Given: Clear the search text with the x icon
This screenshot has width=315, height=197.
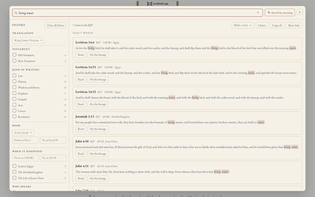Looking at the screenshot, I should [x=258, y=12].
